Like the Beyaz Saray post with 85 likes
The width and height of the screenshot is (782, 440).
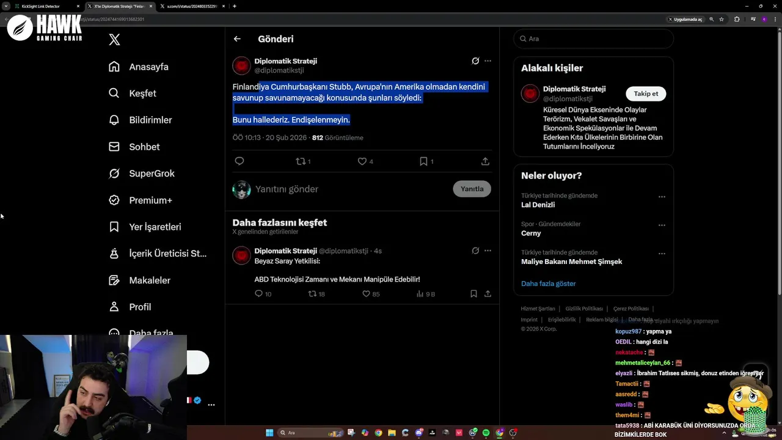pyautogui.click(x=371, y=294)
